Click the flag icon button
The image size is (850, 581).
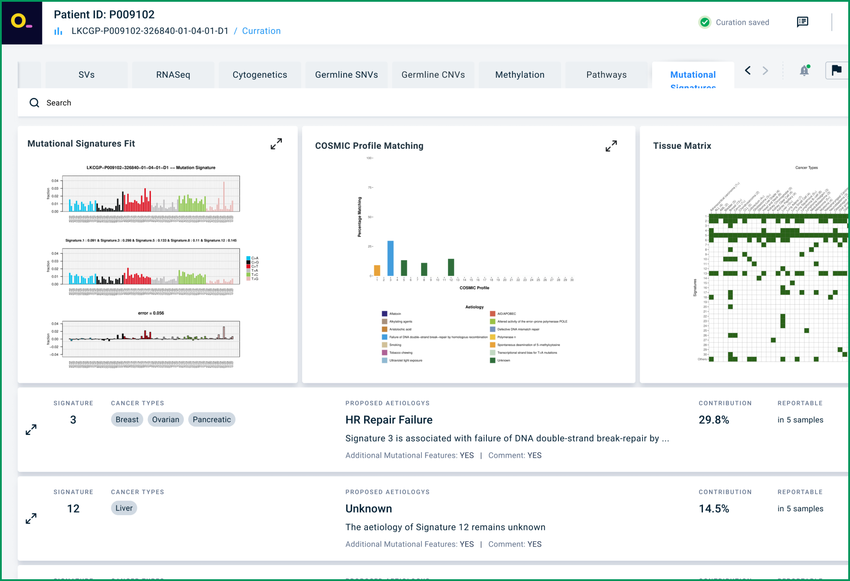[836, 71]
